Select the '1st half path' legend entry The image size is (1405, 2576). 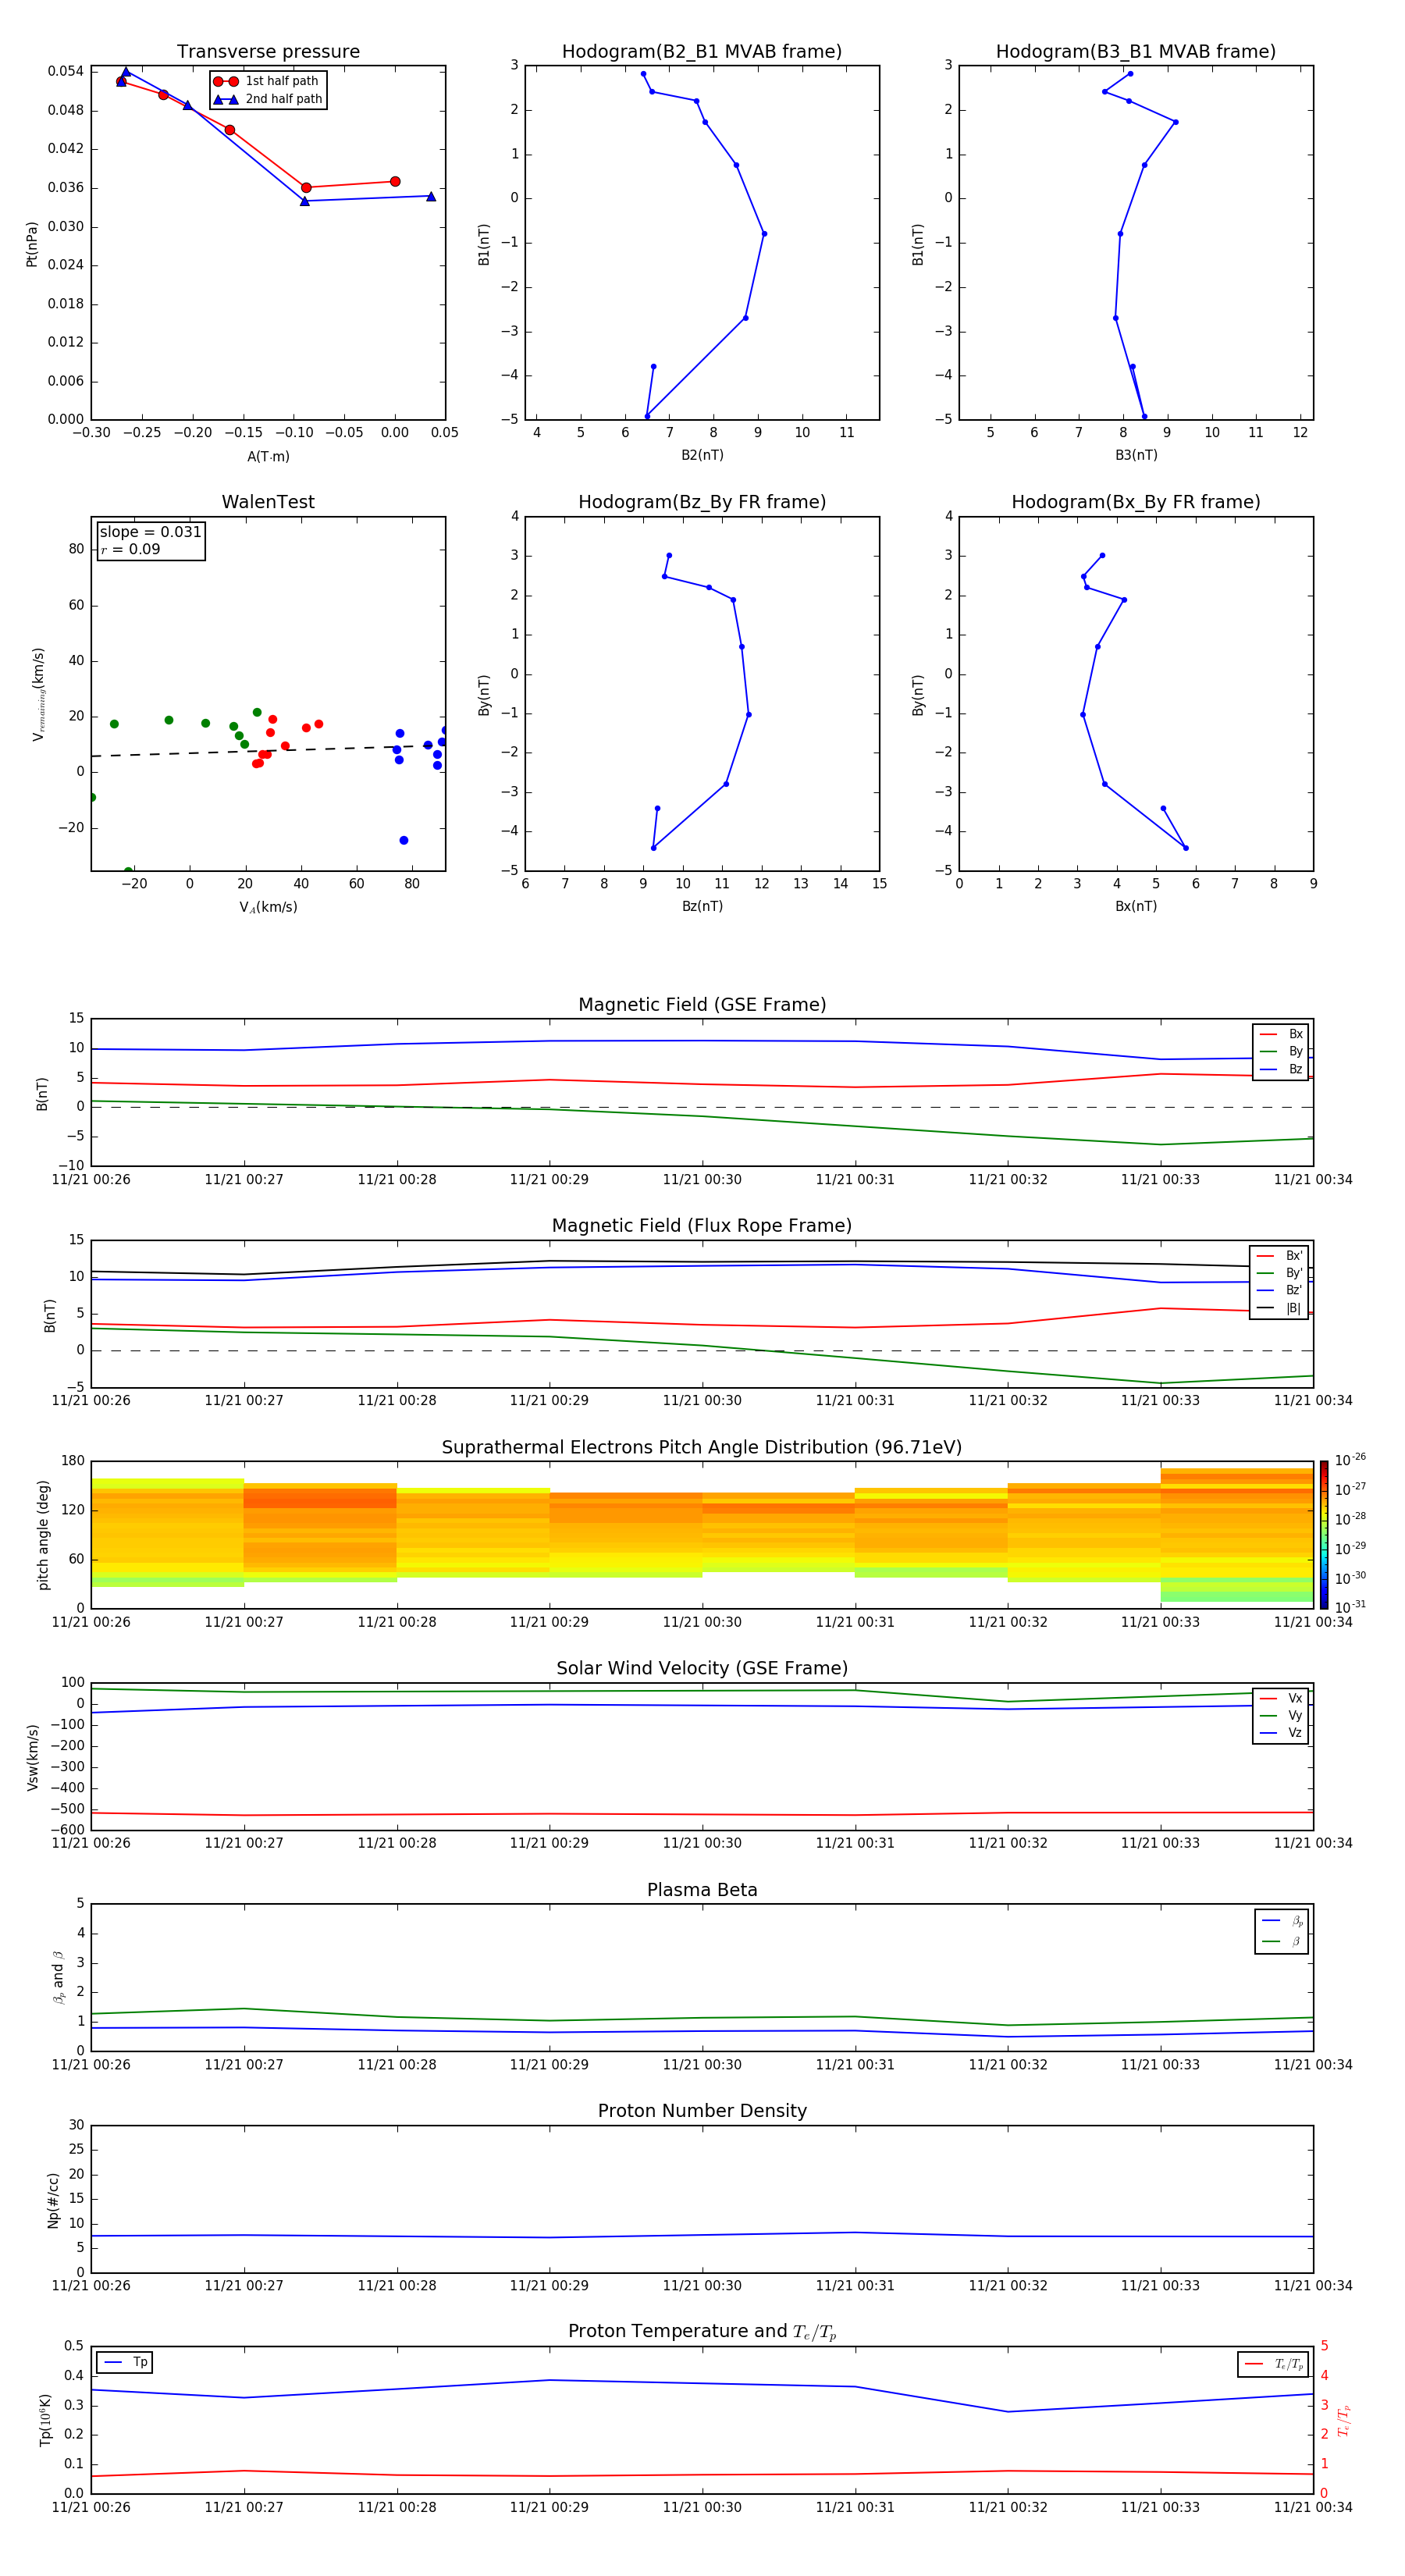[x=268, y=81]
